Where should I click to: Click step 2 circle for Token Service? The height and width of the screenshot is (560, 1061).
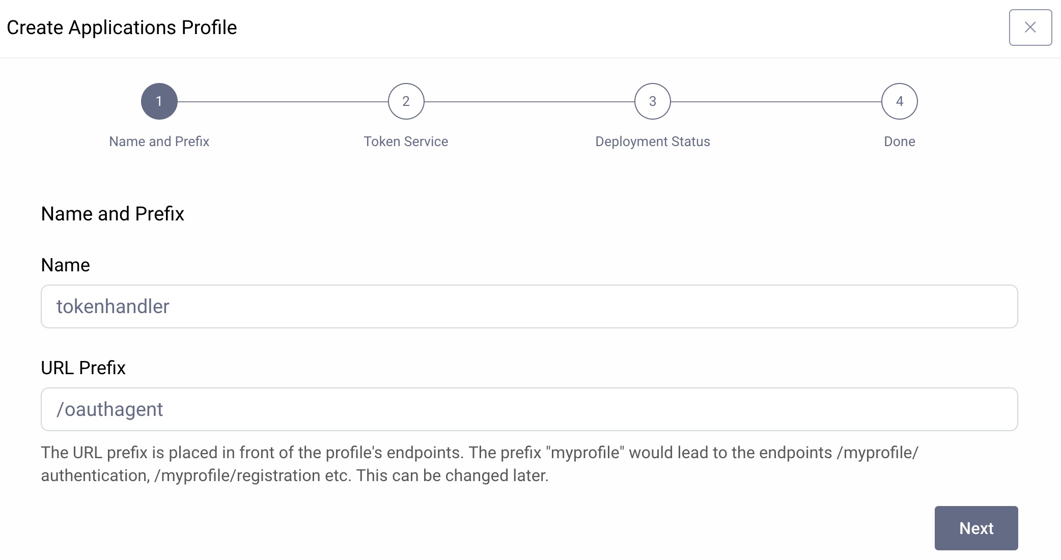(406, 101)
